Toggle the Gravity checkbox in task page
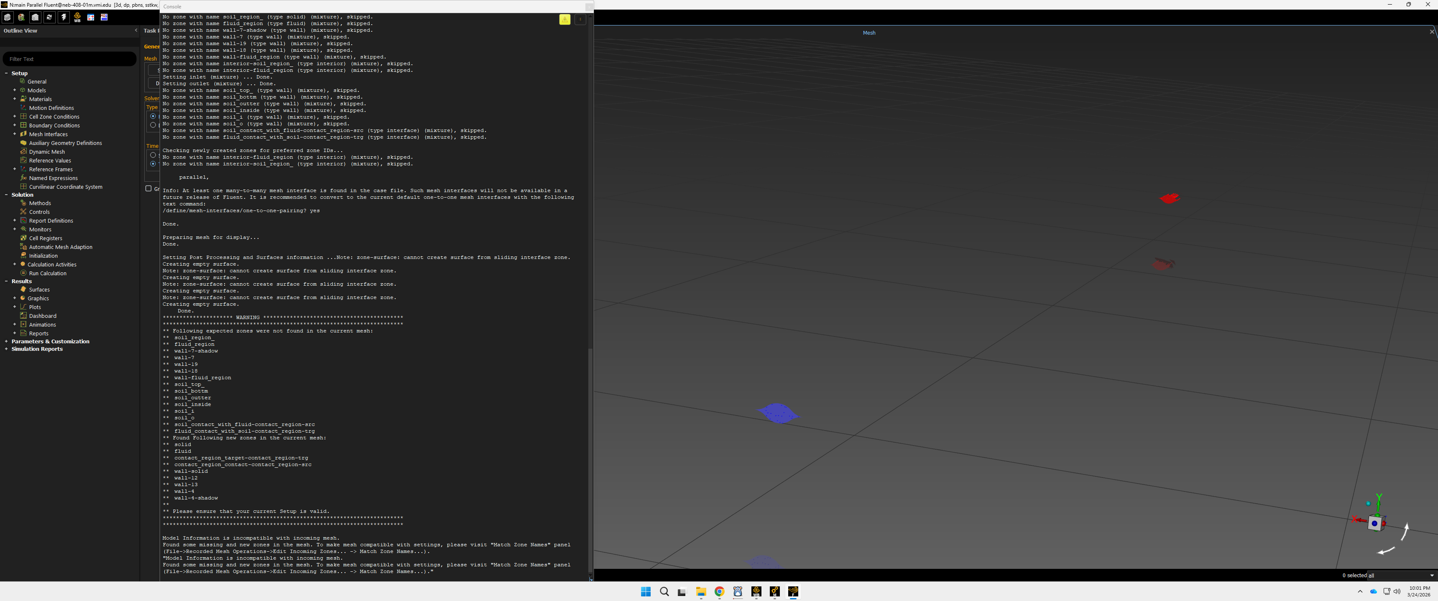Viewport: 1438px width, 601px height. pos(148,188)
